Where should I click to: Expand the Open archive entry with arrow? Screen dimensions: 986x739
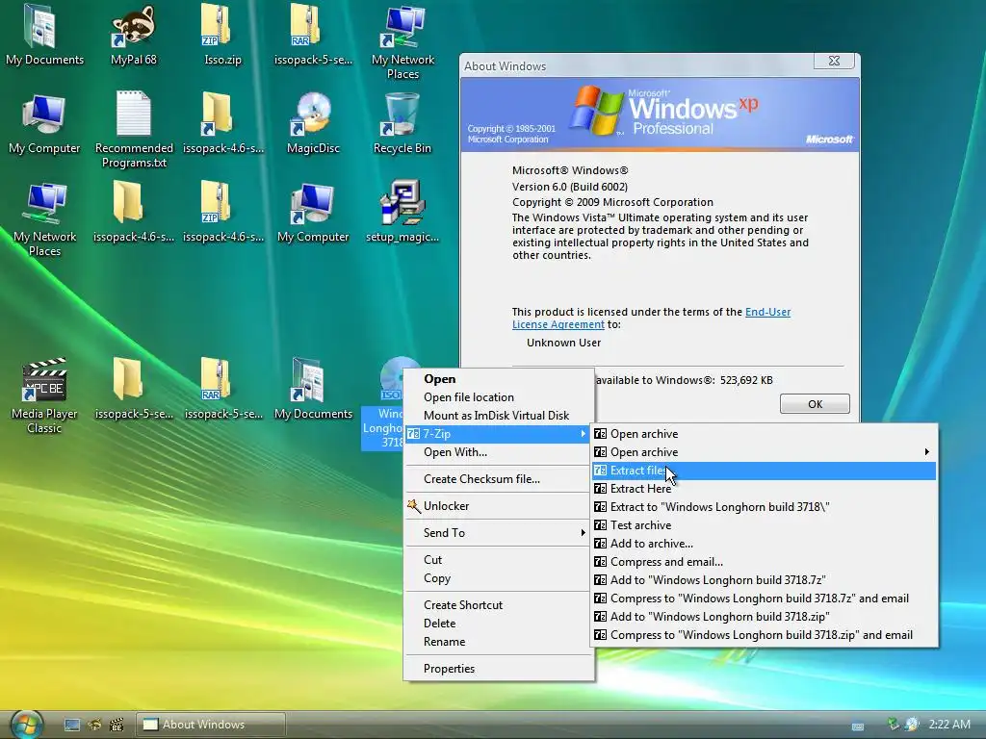point(764,452)
